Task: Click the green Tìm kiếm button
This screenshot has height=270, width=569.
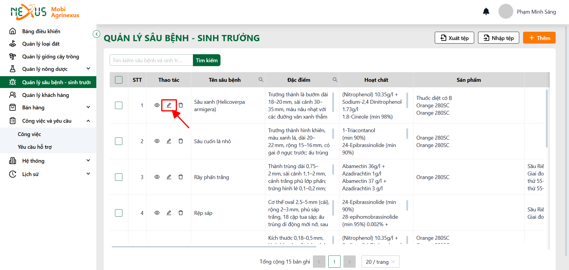Action: tap(207, 60)
